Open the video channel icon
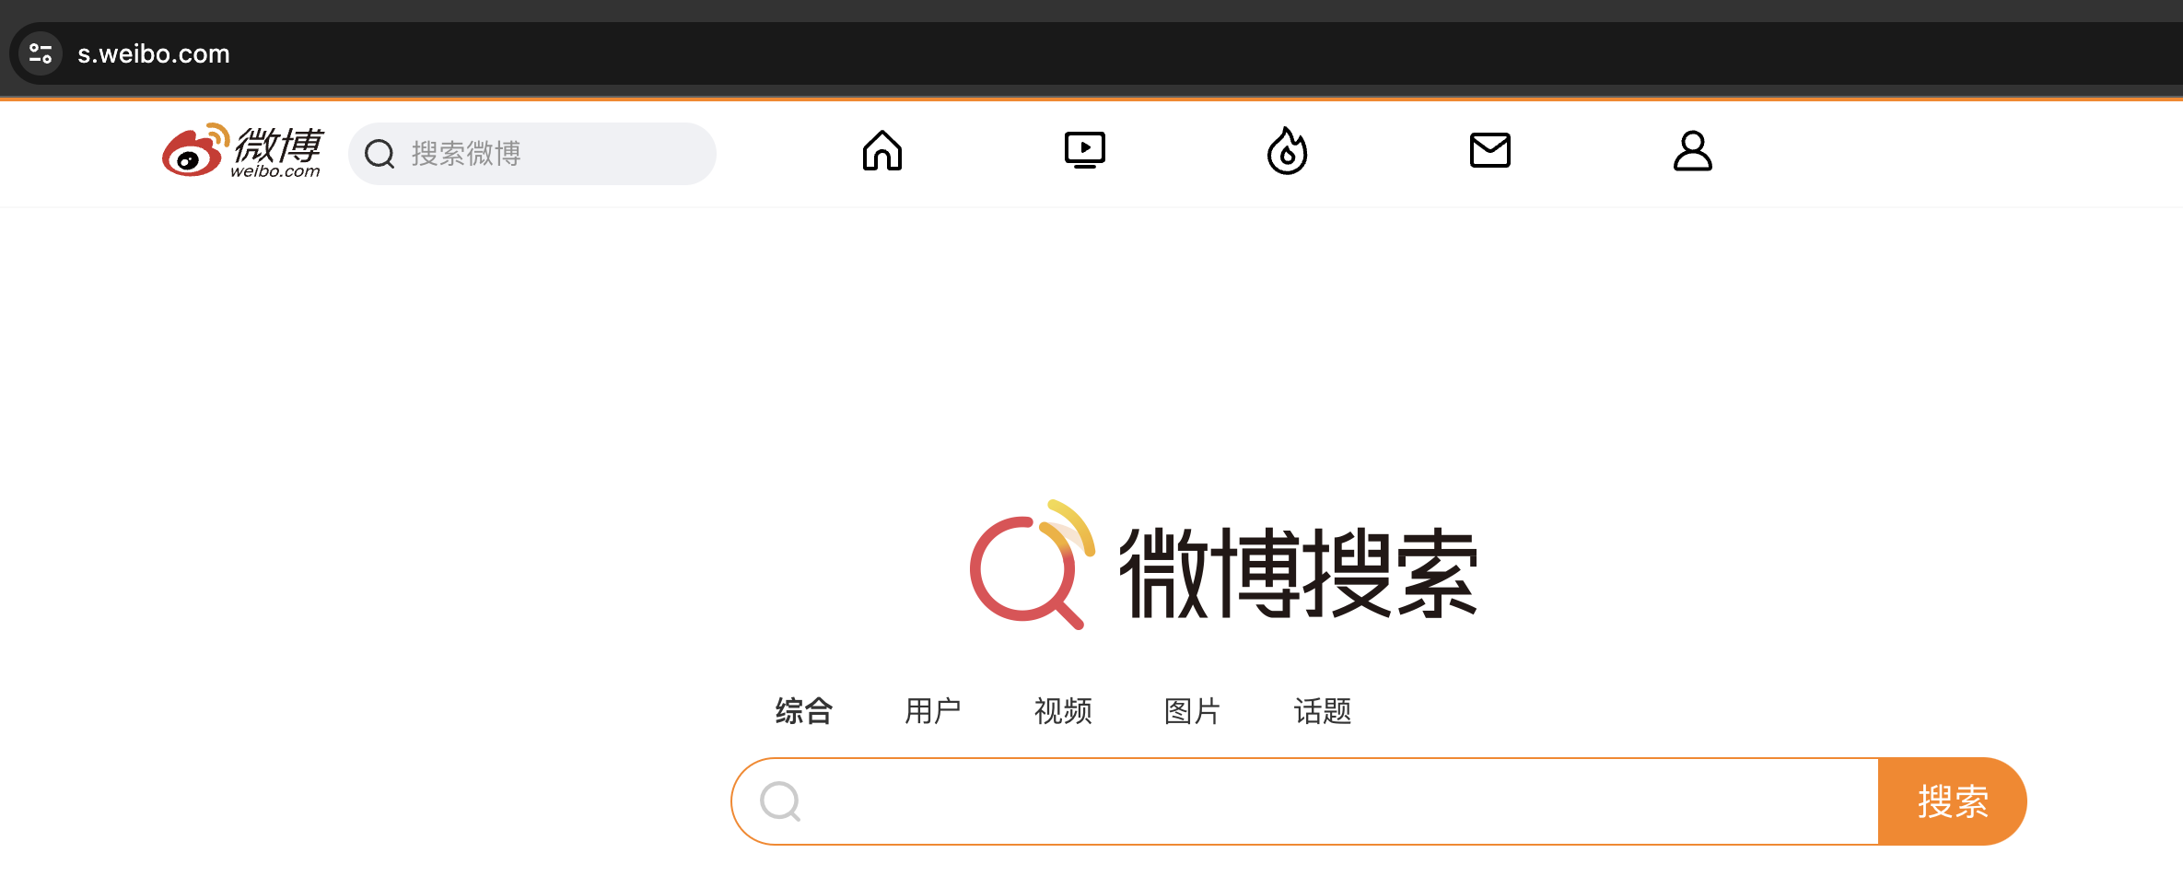The image size is (2183, 888). pos(1084,150)
